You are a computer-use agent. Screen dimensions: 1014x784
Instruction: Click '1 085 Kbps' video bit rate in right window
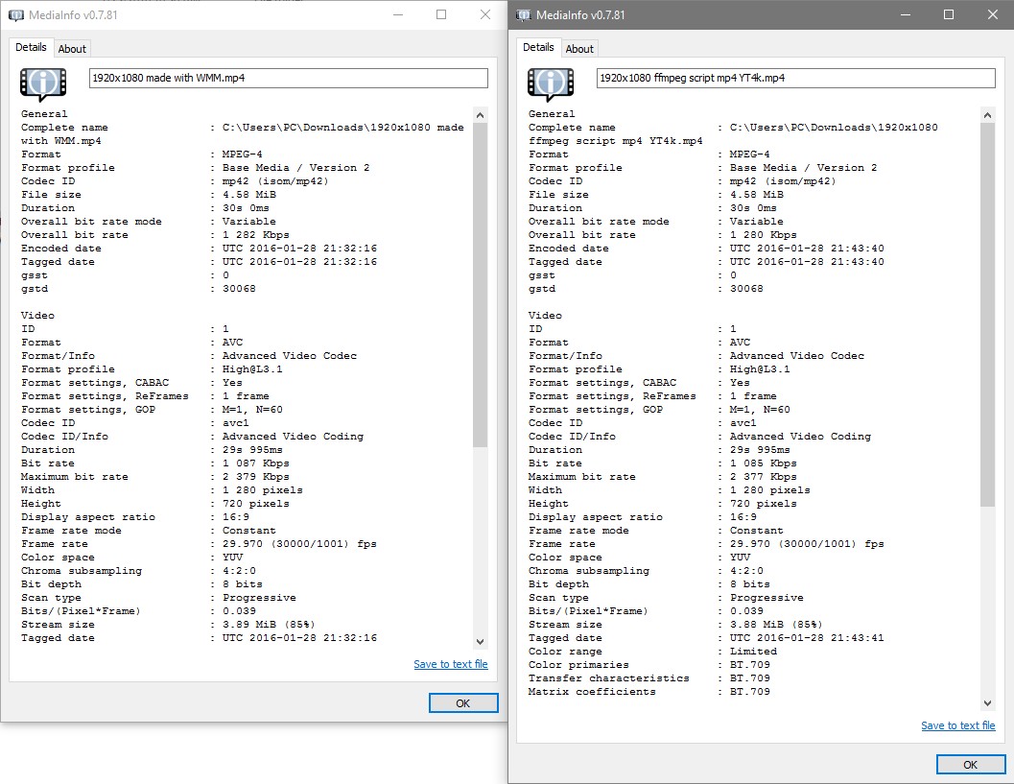click(763, 463)
